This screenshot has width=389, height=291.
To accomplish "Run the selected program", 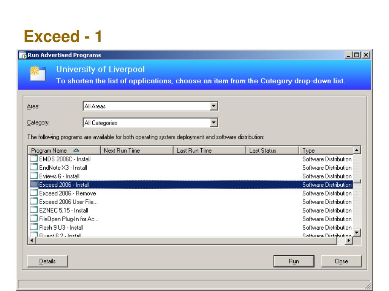I will [294, 261].
